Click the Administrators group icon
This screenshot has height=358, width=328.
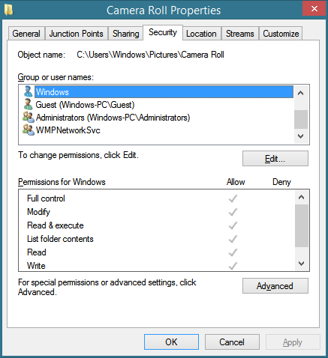click(x=29, y=117)
